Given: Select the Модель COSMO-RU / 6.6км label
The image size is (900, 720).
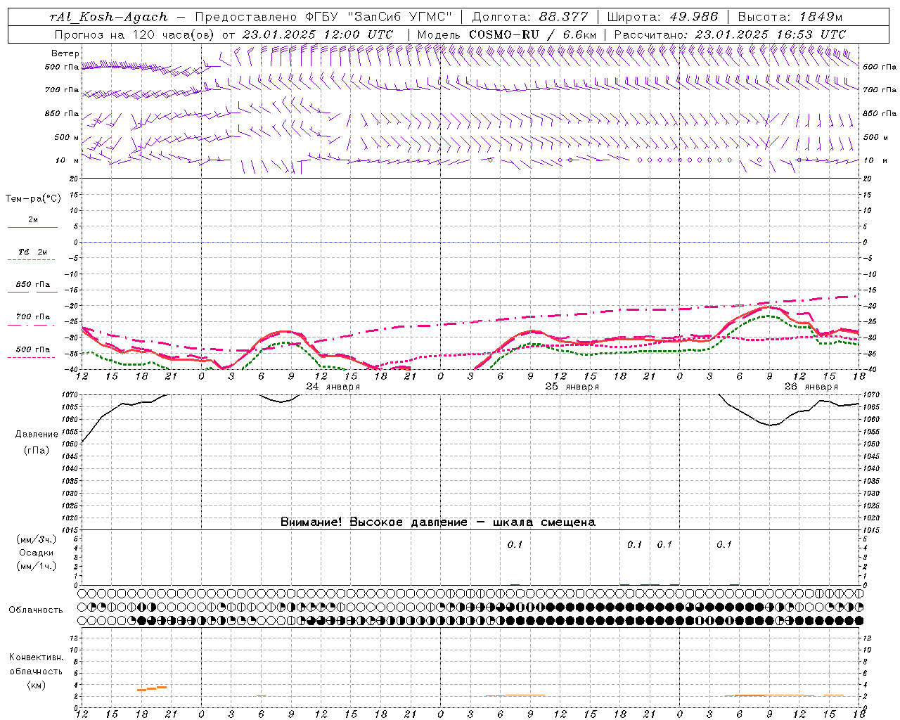Looking at the screenshot, I should tap(507, 34).
